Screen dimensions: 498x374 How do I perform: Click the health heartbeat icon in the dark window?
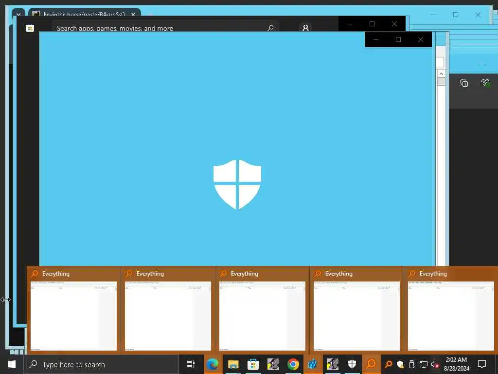tap(485, 83)
